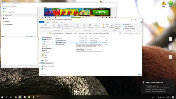
Task: Click the Windows Start button
Action: pos(2,97)
